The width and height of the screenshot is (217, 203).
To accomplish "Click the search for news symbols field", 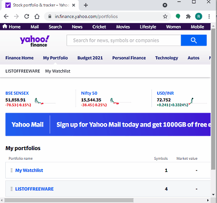I will coord(124,40).
